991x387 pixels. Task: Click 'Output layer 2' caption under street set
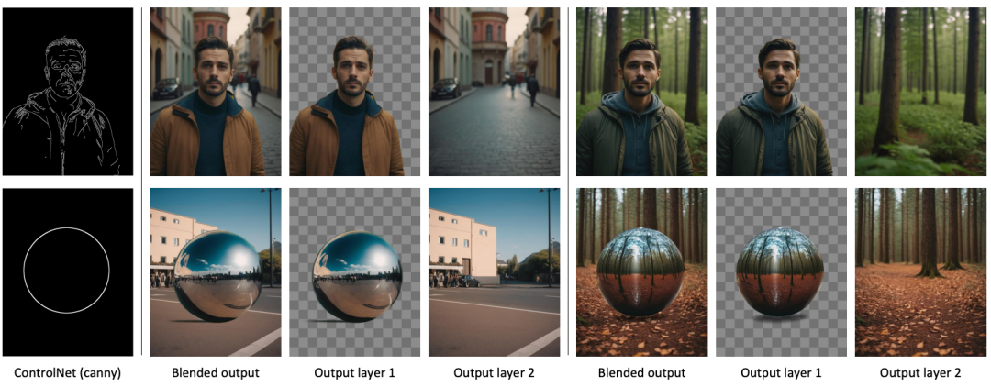(495, 373)
